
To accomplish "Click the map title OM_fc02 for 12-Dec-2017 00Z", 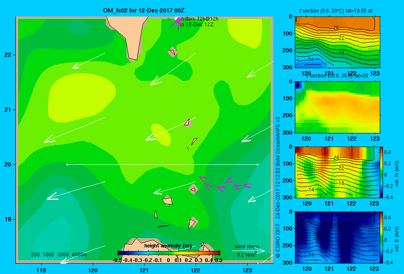I will pos(143,10).
